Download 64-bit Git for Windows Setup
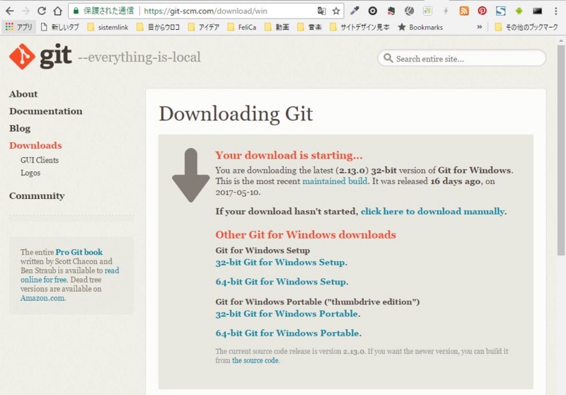 280,282
